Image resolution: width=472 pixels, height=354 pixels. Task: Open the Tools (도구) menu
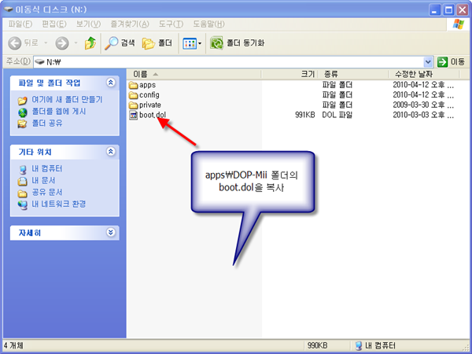(x=171, y=24)
